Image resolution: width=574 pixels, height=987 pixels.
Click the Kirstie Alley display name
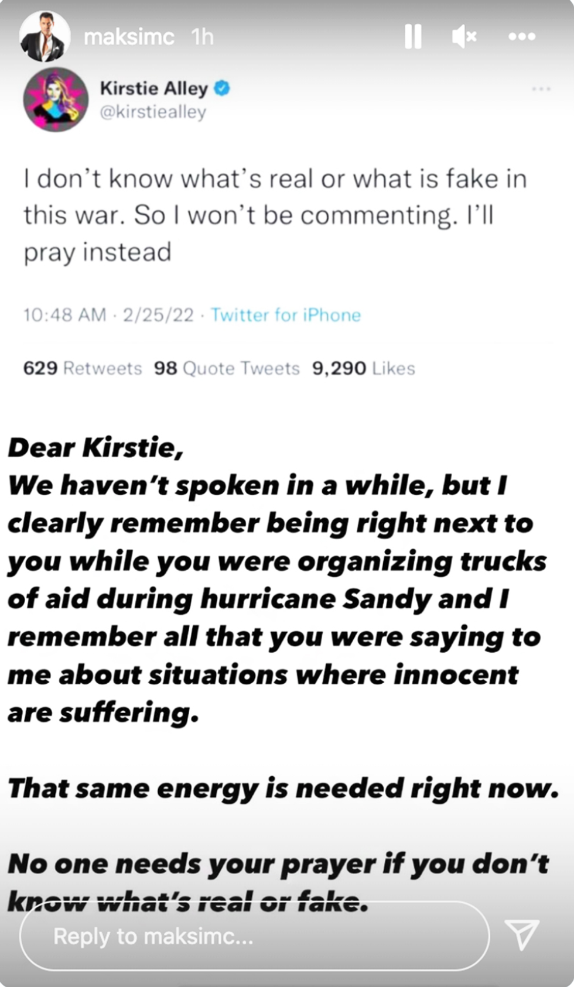[x=153, y=88]
